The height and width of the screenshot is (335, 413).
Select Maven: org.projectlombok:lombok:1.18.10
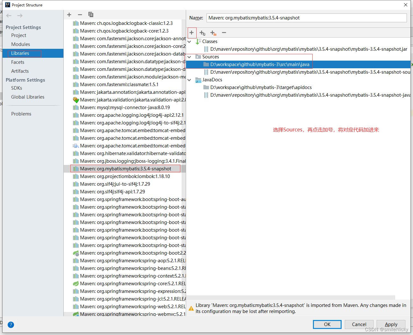click(x=125, y=176)
